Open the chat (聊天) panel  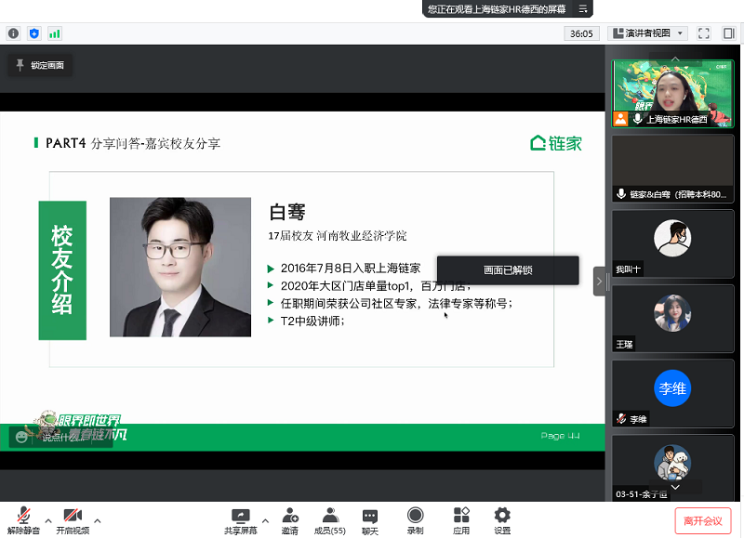[370, 517]
